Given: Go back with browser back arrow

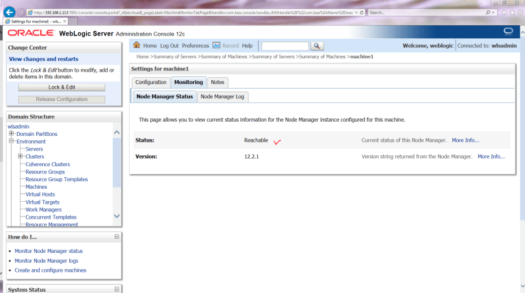Looking at the screenshot, I should coord(9,12).
